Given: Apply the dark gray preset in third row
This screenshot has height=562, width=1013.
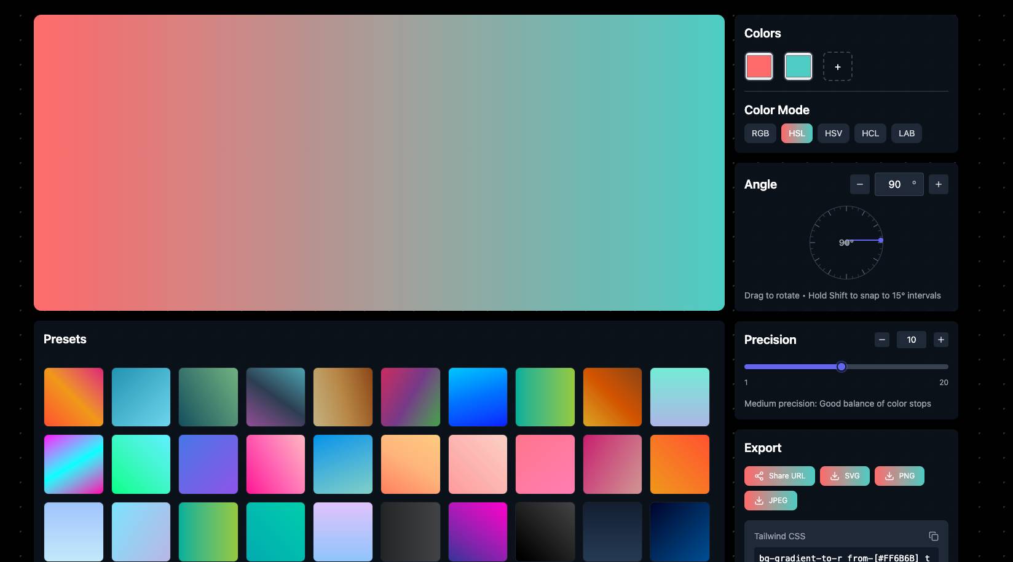Looking at the screenshot, I should pos(411,532).
